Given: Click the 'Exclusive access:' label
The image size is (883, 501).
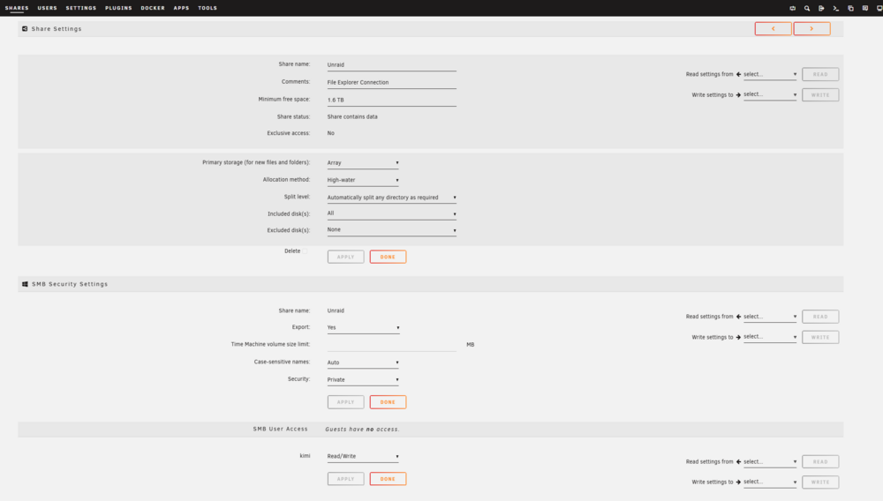Looking at the screenshot, I should pyautogui.click(x=289, y=133).
